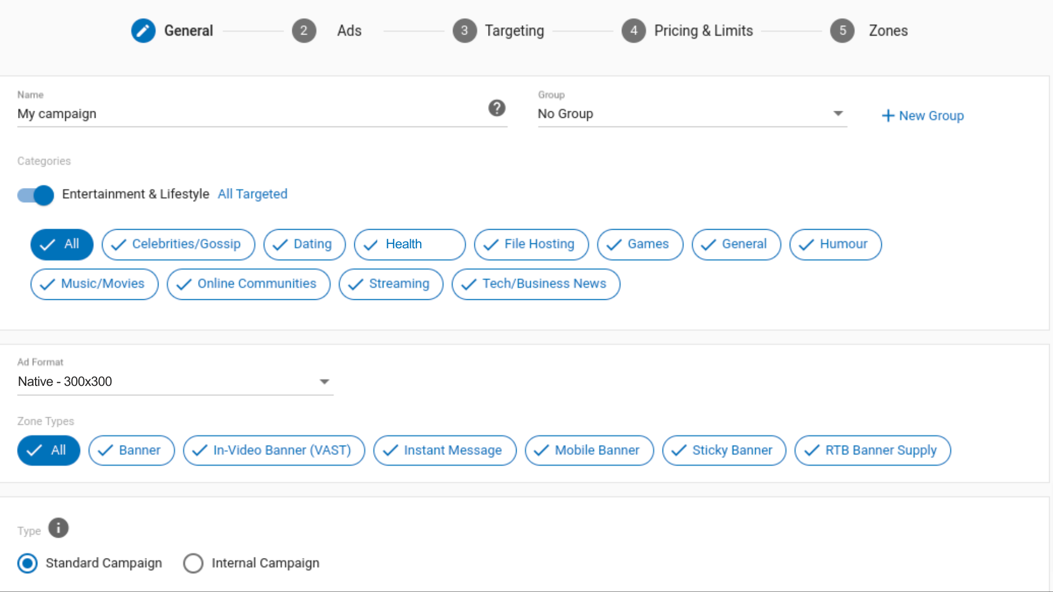Click All Targeted filter link

coord(251,195)
